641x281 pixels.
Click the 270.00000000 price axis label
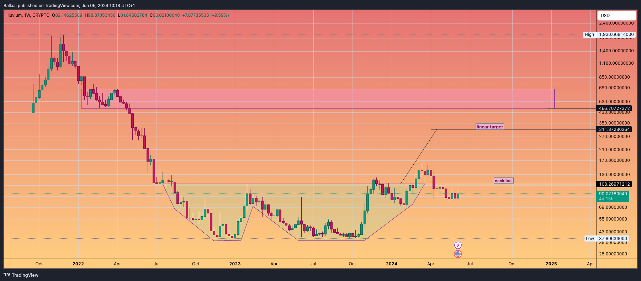tap(614, 137)
